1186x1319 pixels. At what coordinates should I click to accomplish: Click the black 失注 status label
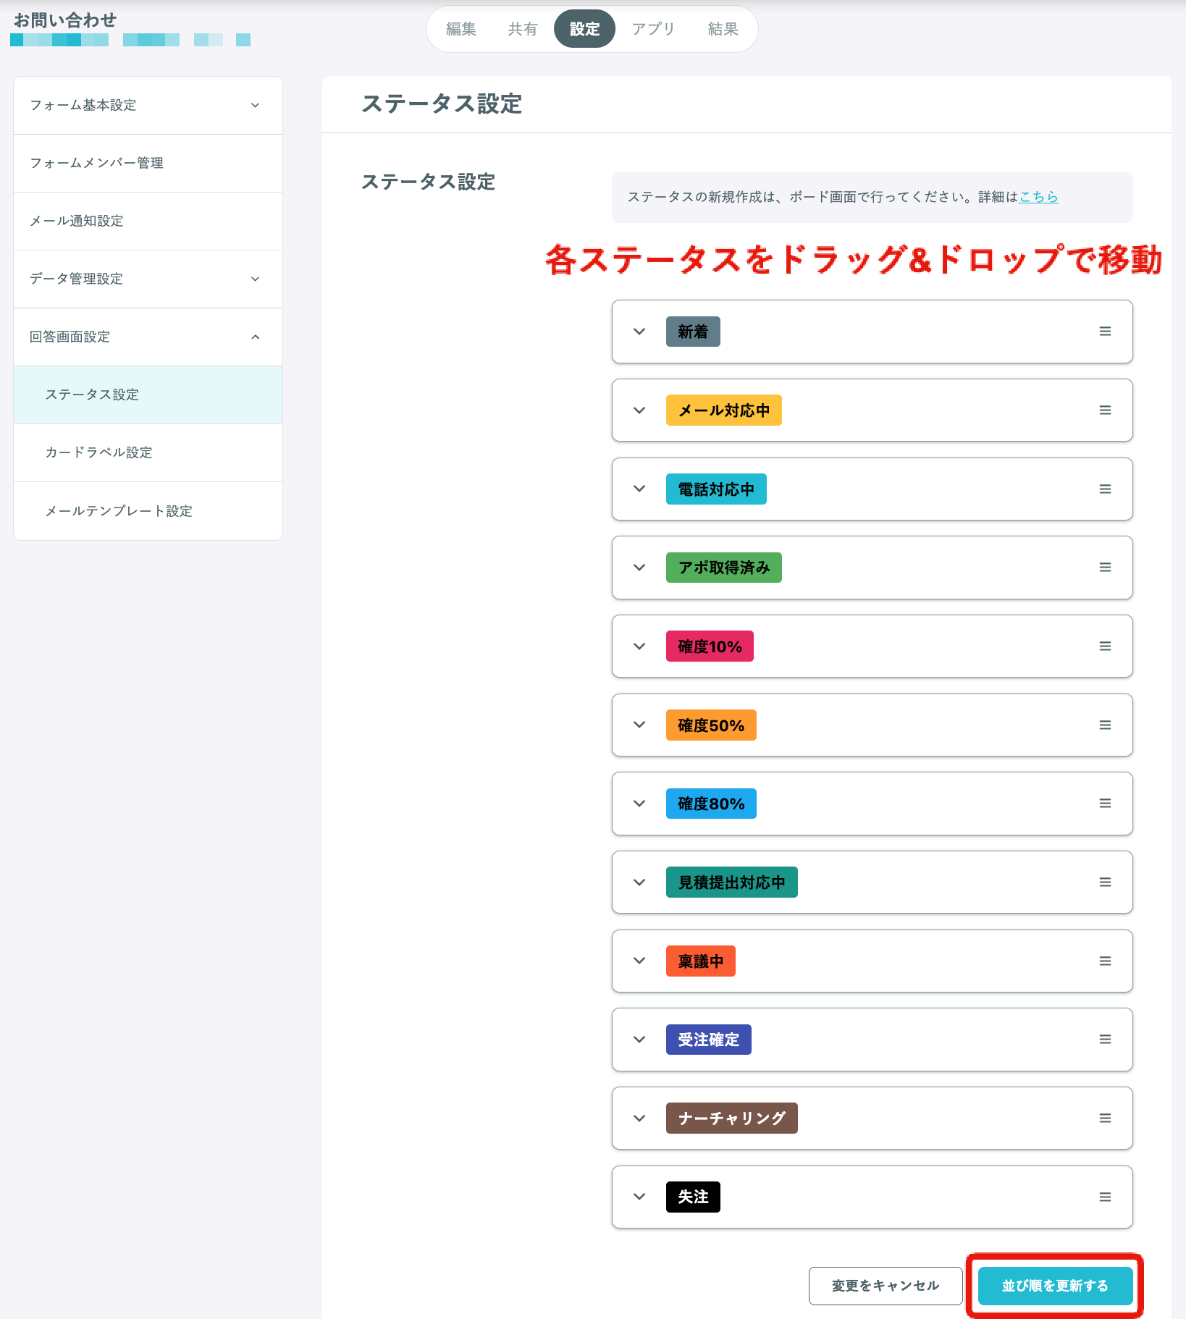[693, 1197]
